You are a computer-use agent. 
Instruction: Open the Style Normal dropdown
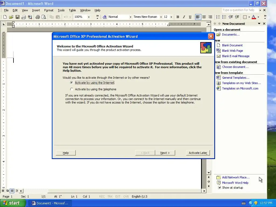pyautogui.click(x=130, y=17)
